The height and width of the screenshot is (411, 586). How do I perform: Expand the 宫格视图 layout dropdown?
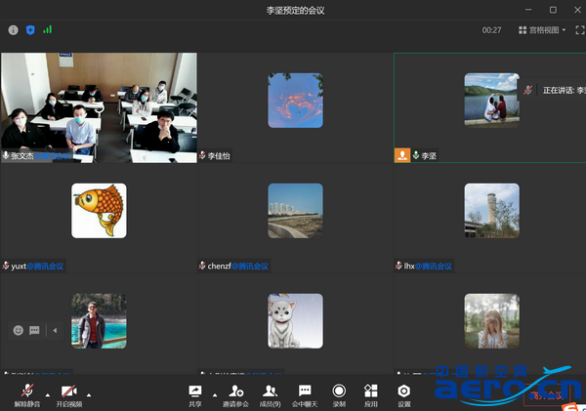pos(541,30)
